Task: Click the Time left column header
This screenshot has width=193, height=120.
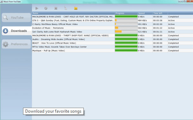Action: [160, 13]
